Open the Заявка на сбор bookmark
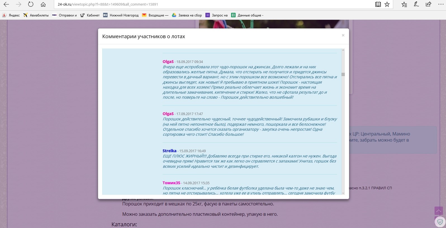Image resolution: width=446 pixels, height=228 pixels. (x=187, y=15)
